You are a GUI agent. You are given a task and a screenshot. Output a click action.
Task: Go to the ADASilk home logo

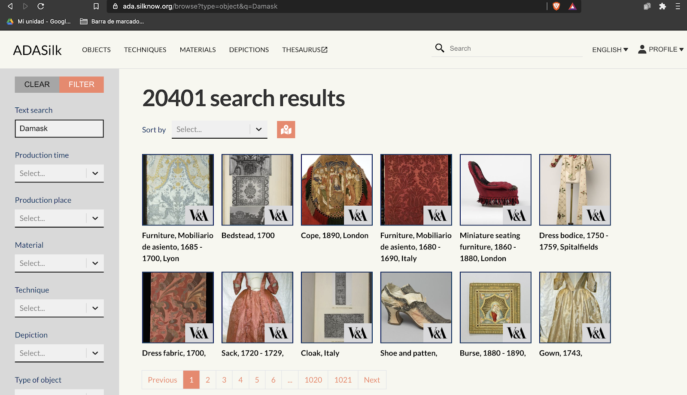(37, 50)
